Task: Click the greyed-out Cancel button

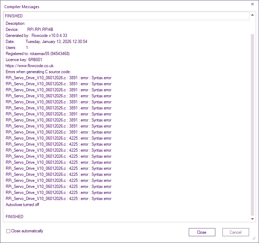Action: [236, 232]
